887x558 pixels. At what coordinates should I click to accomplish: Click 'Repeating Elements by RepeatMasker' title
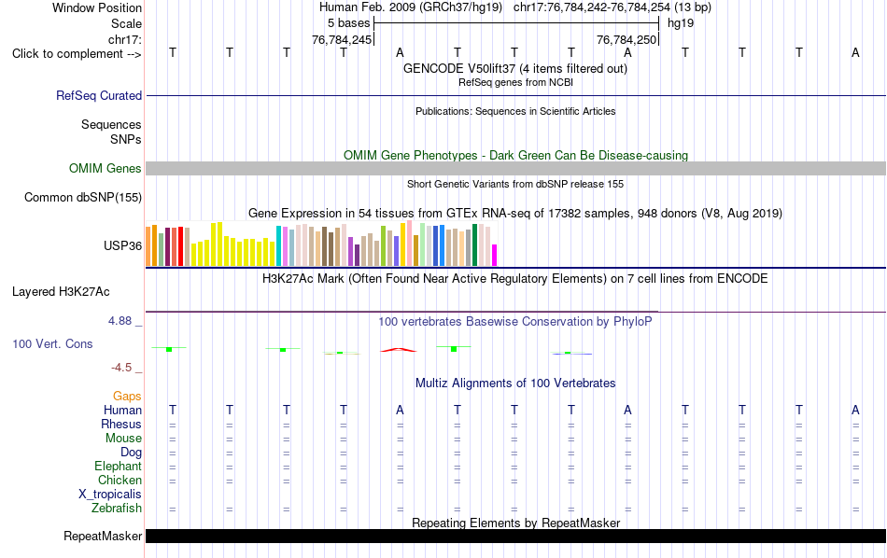click(x=515, y=523)
